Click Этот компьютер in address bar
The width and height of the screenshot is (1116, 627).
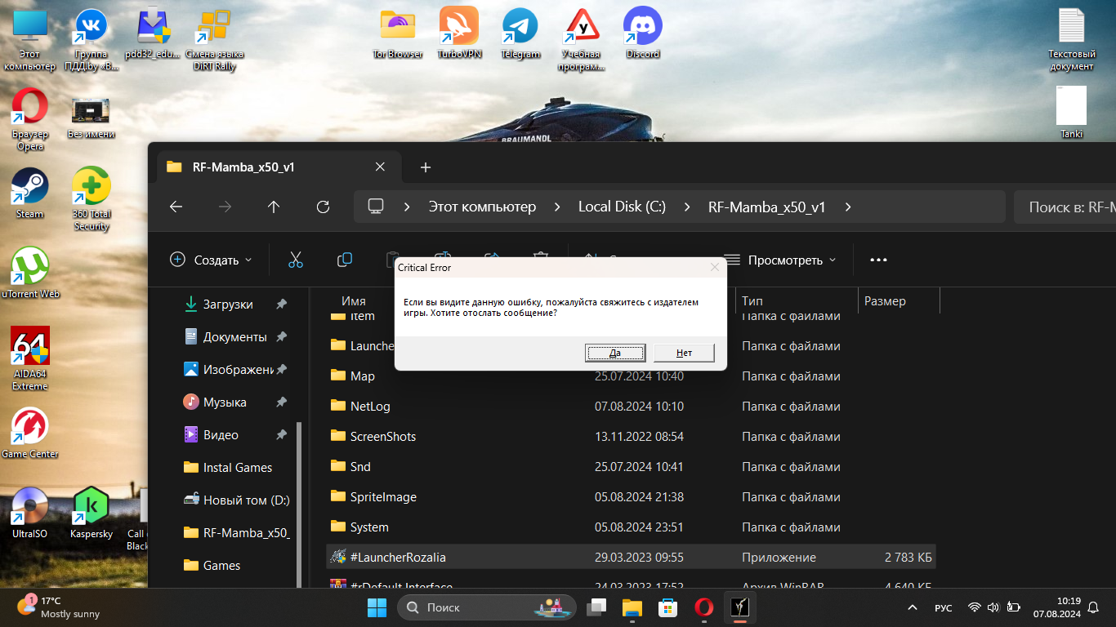482,207
